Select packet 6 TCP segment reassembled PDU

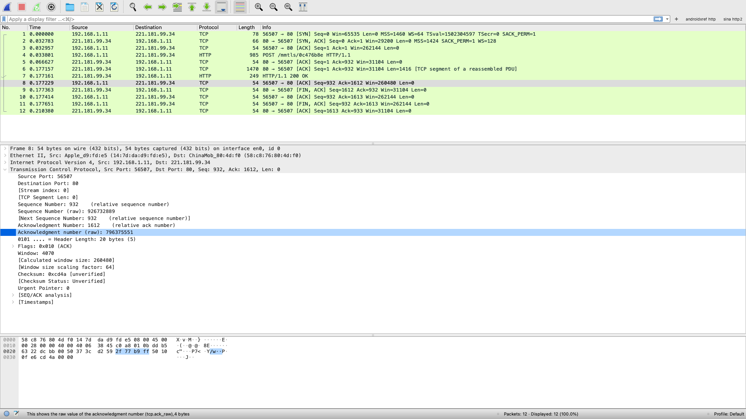tap(373, 69)
